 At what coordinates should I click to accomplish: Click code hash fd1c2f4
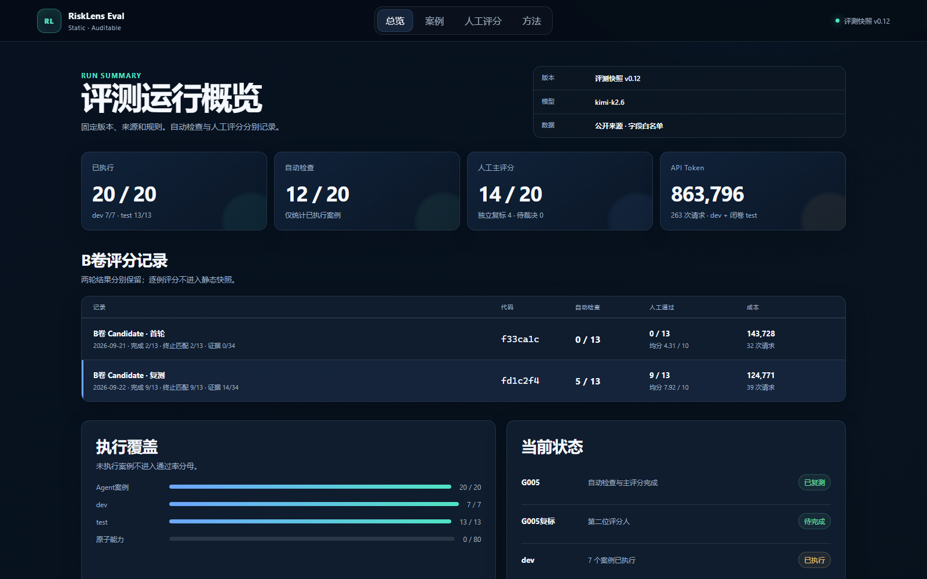point(520,381)
